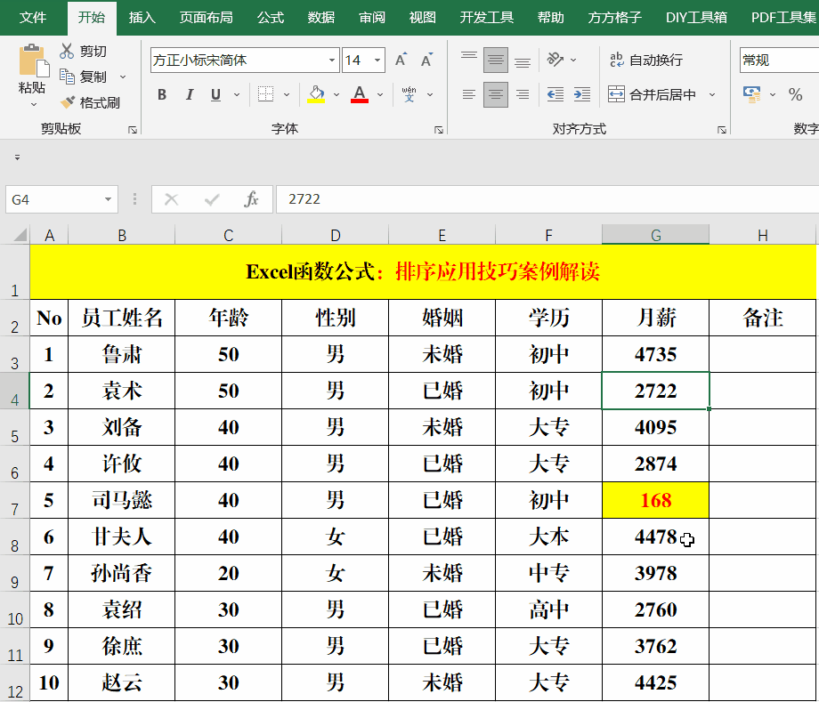819x702 pixels.
Task: Toggle Underline formatting
Action: [215, 94]
